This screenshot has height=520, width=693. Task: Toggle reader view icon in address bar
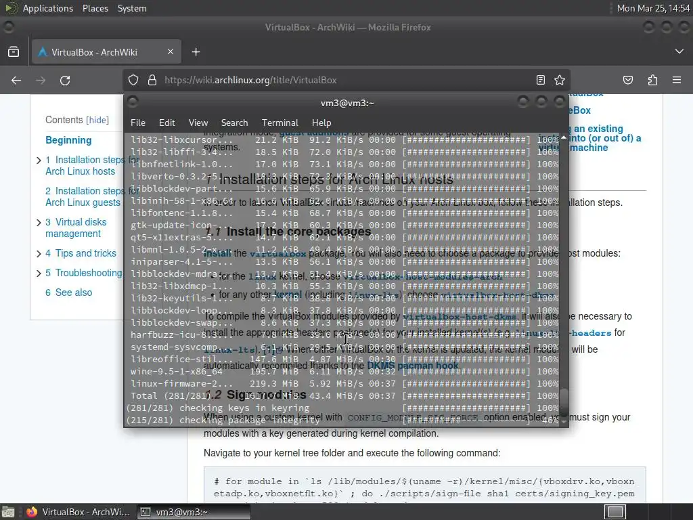(x=541, y=80)
